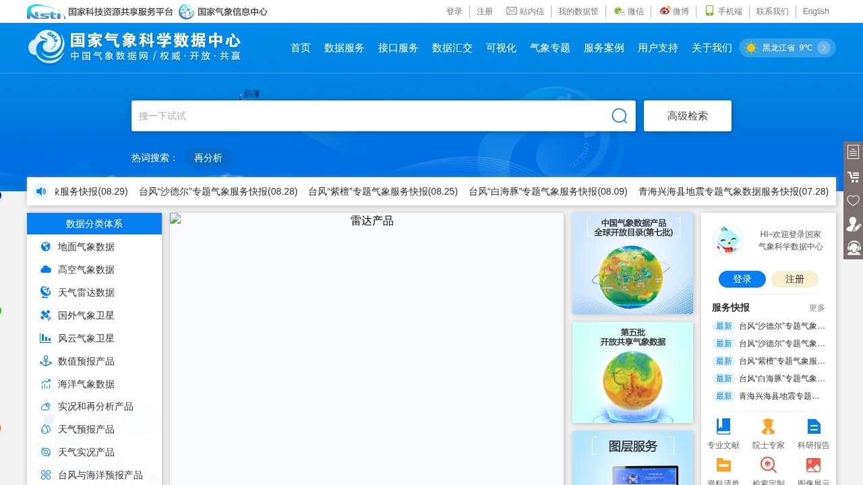The height and width of the screenshot is (485, 863).
Task: Open 联系我们 in top bar
Action: click(x=773, y=11)
